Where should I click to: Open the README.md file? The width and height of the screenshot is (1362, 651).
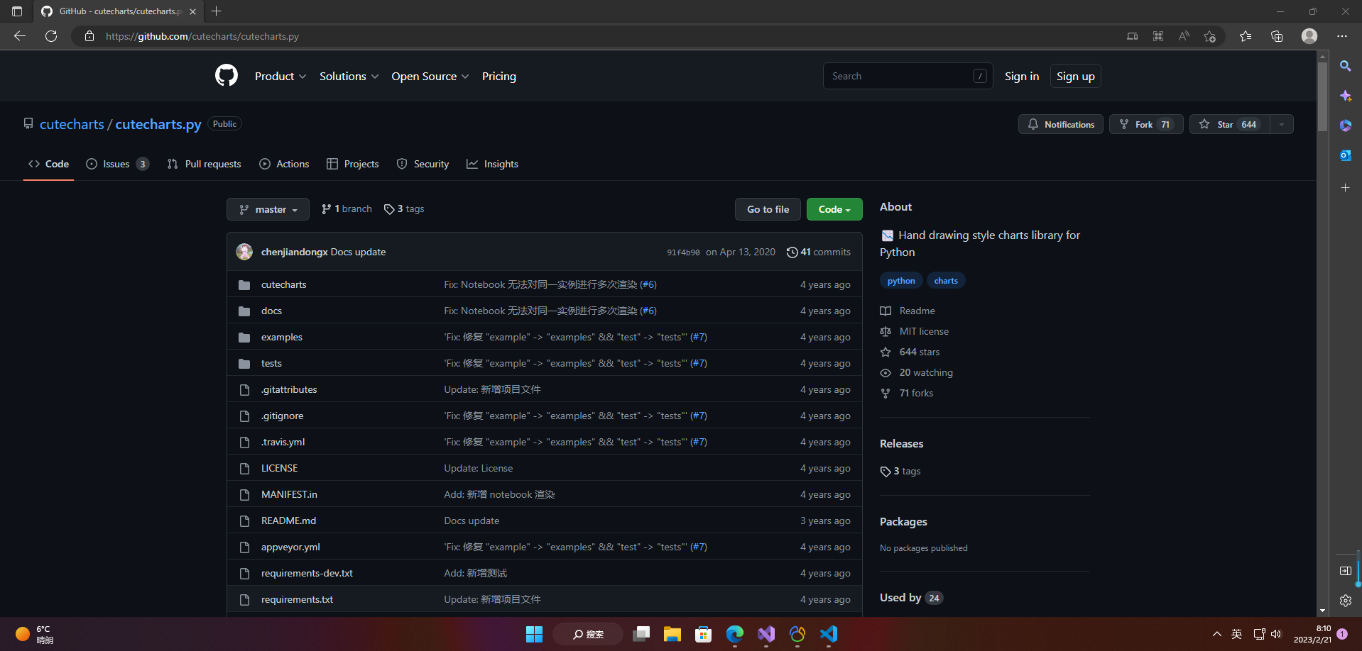(288, 521)
